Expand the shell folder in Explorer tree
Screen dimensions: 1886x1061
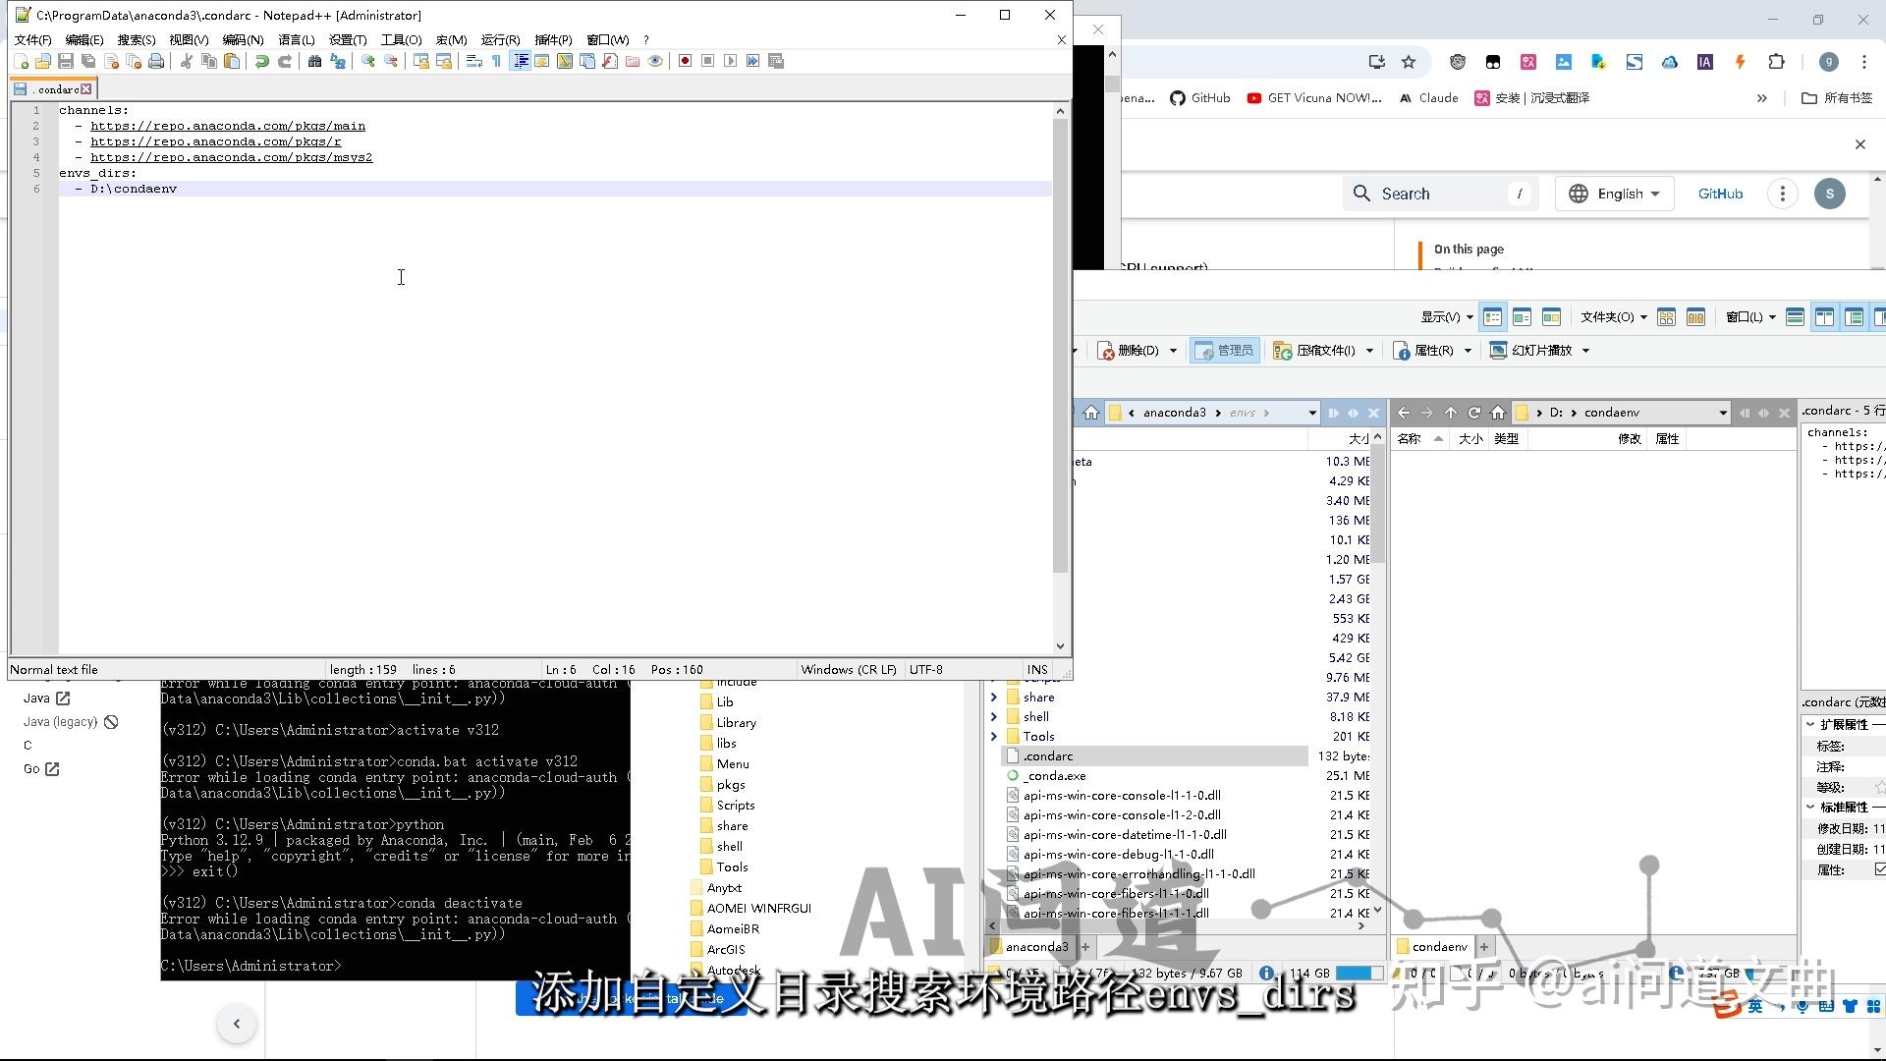[993, 716]
